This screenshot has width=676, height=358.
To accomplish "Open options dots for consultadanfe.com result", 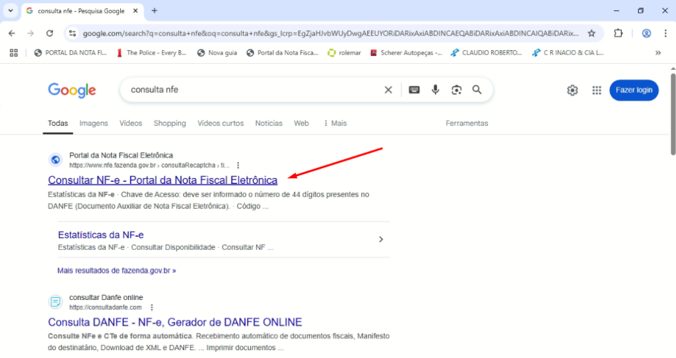I will [151, 307].
